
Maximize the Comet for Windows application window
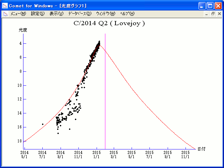210,6
